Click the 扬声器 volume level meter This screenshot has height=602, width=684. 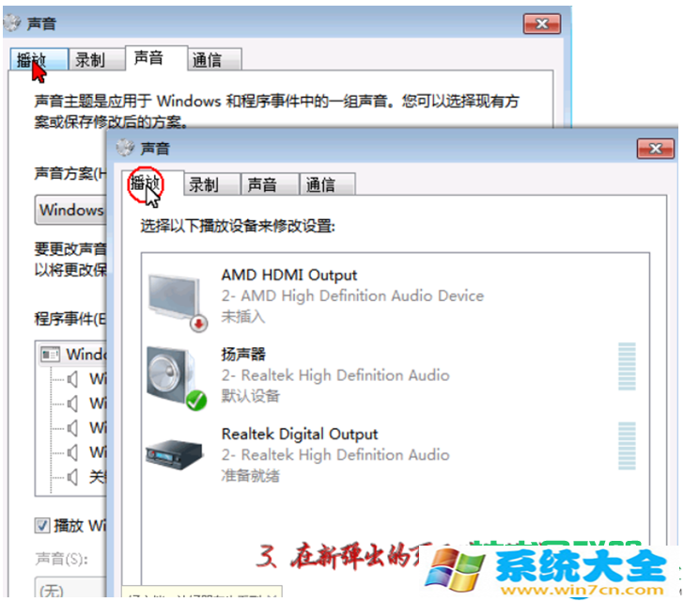click(627, 367)
